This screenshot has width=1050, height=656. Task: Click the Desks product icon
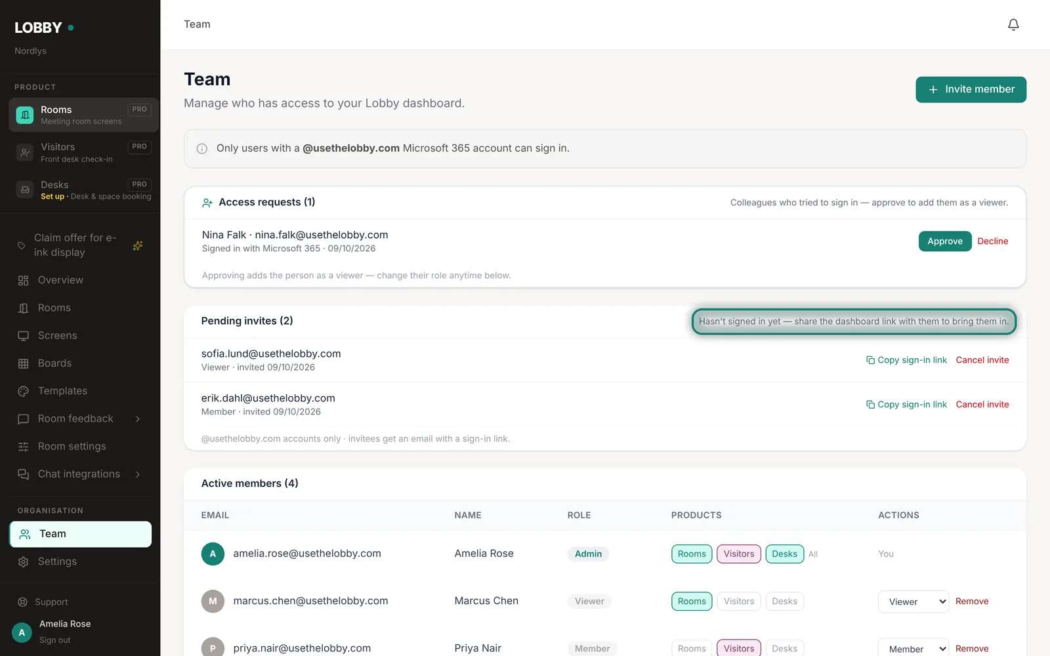(x=25, y=190)
